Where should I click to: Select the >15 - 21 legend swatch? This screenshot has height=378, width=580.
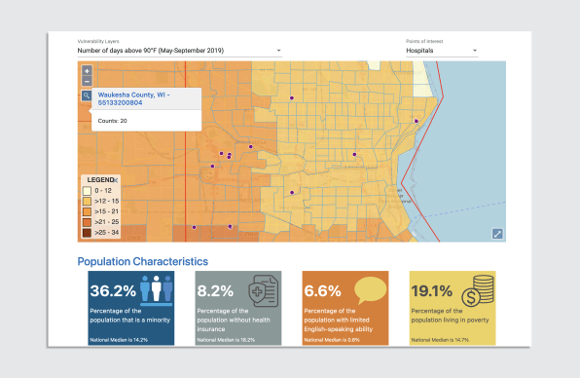coord(87,211)
